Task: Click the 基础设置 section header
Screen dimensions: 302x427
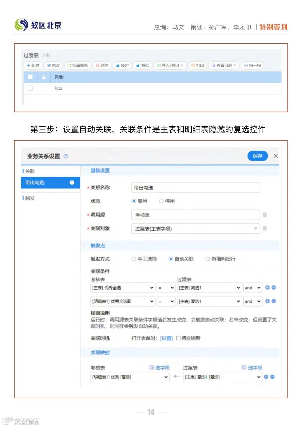Action: 100,171
